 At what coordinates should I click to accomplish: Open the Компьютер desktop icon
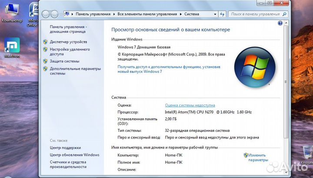click(12, 13)
